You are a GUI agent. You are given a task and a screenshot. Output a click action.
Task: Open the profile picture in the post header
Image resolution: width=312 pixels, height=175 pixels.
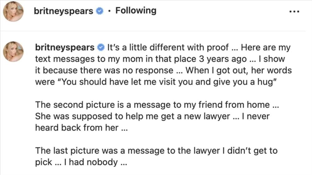tap(13, 11)
